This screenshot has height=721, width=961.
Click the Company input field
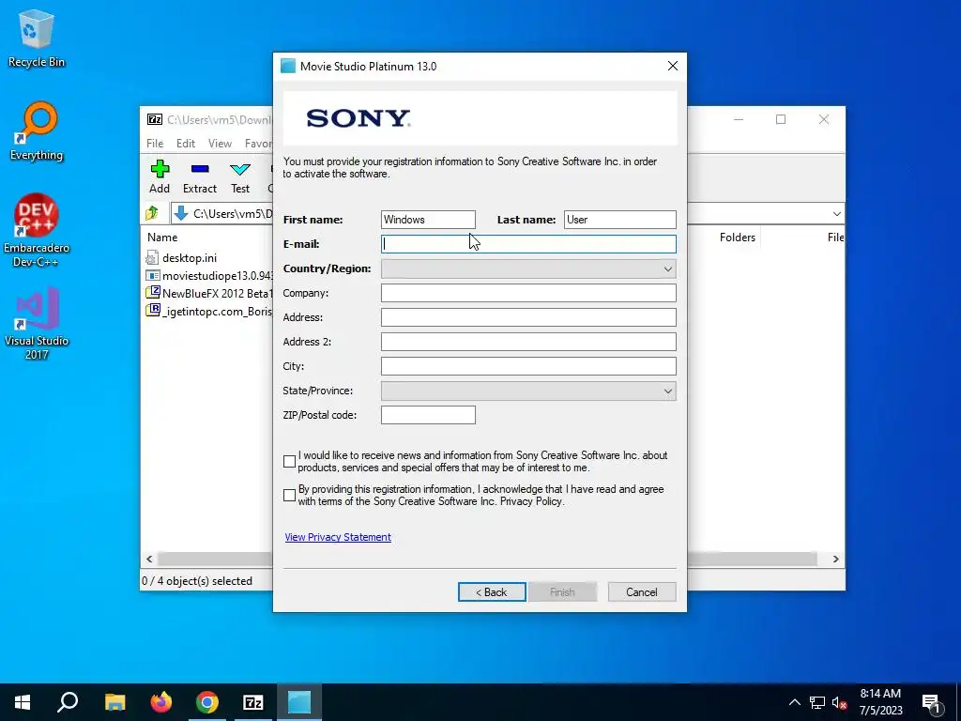click(x=528, y=293)
